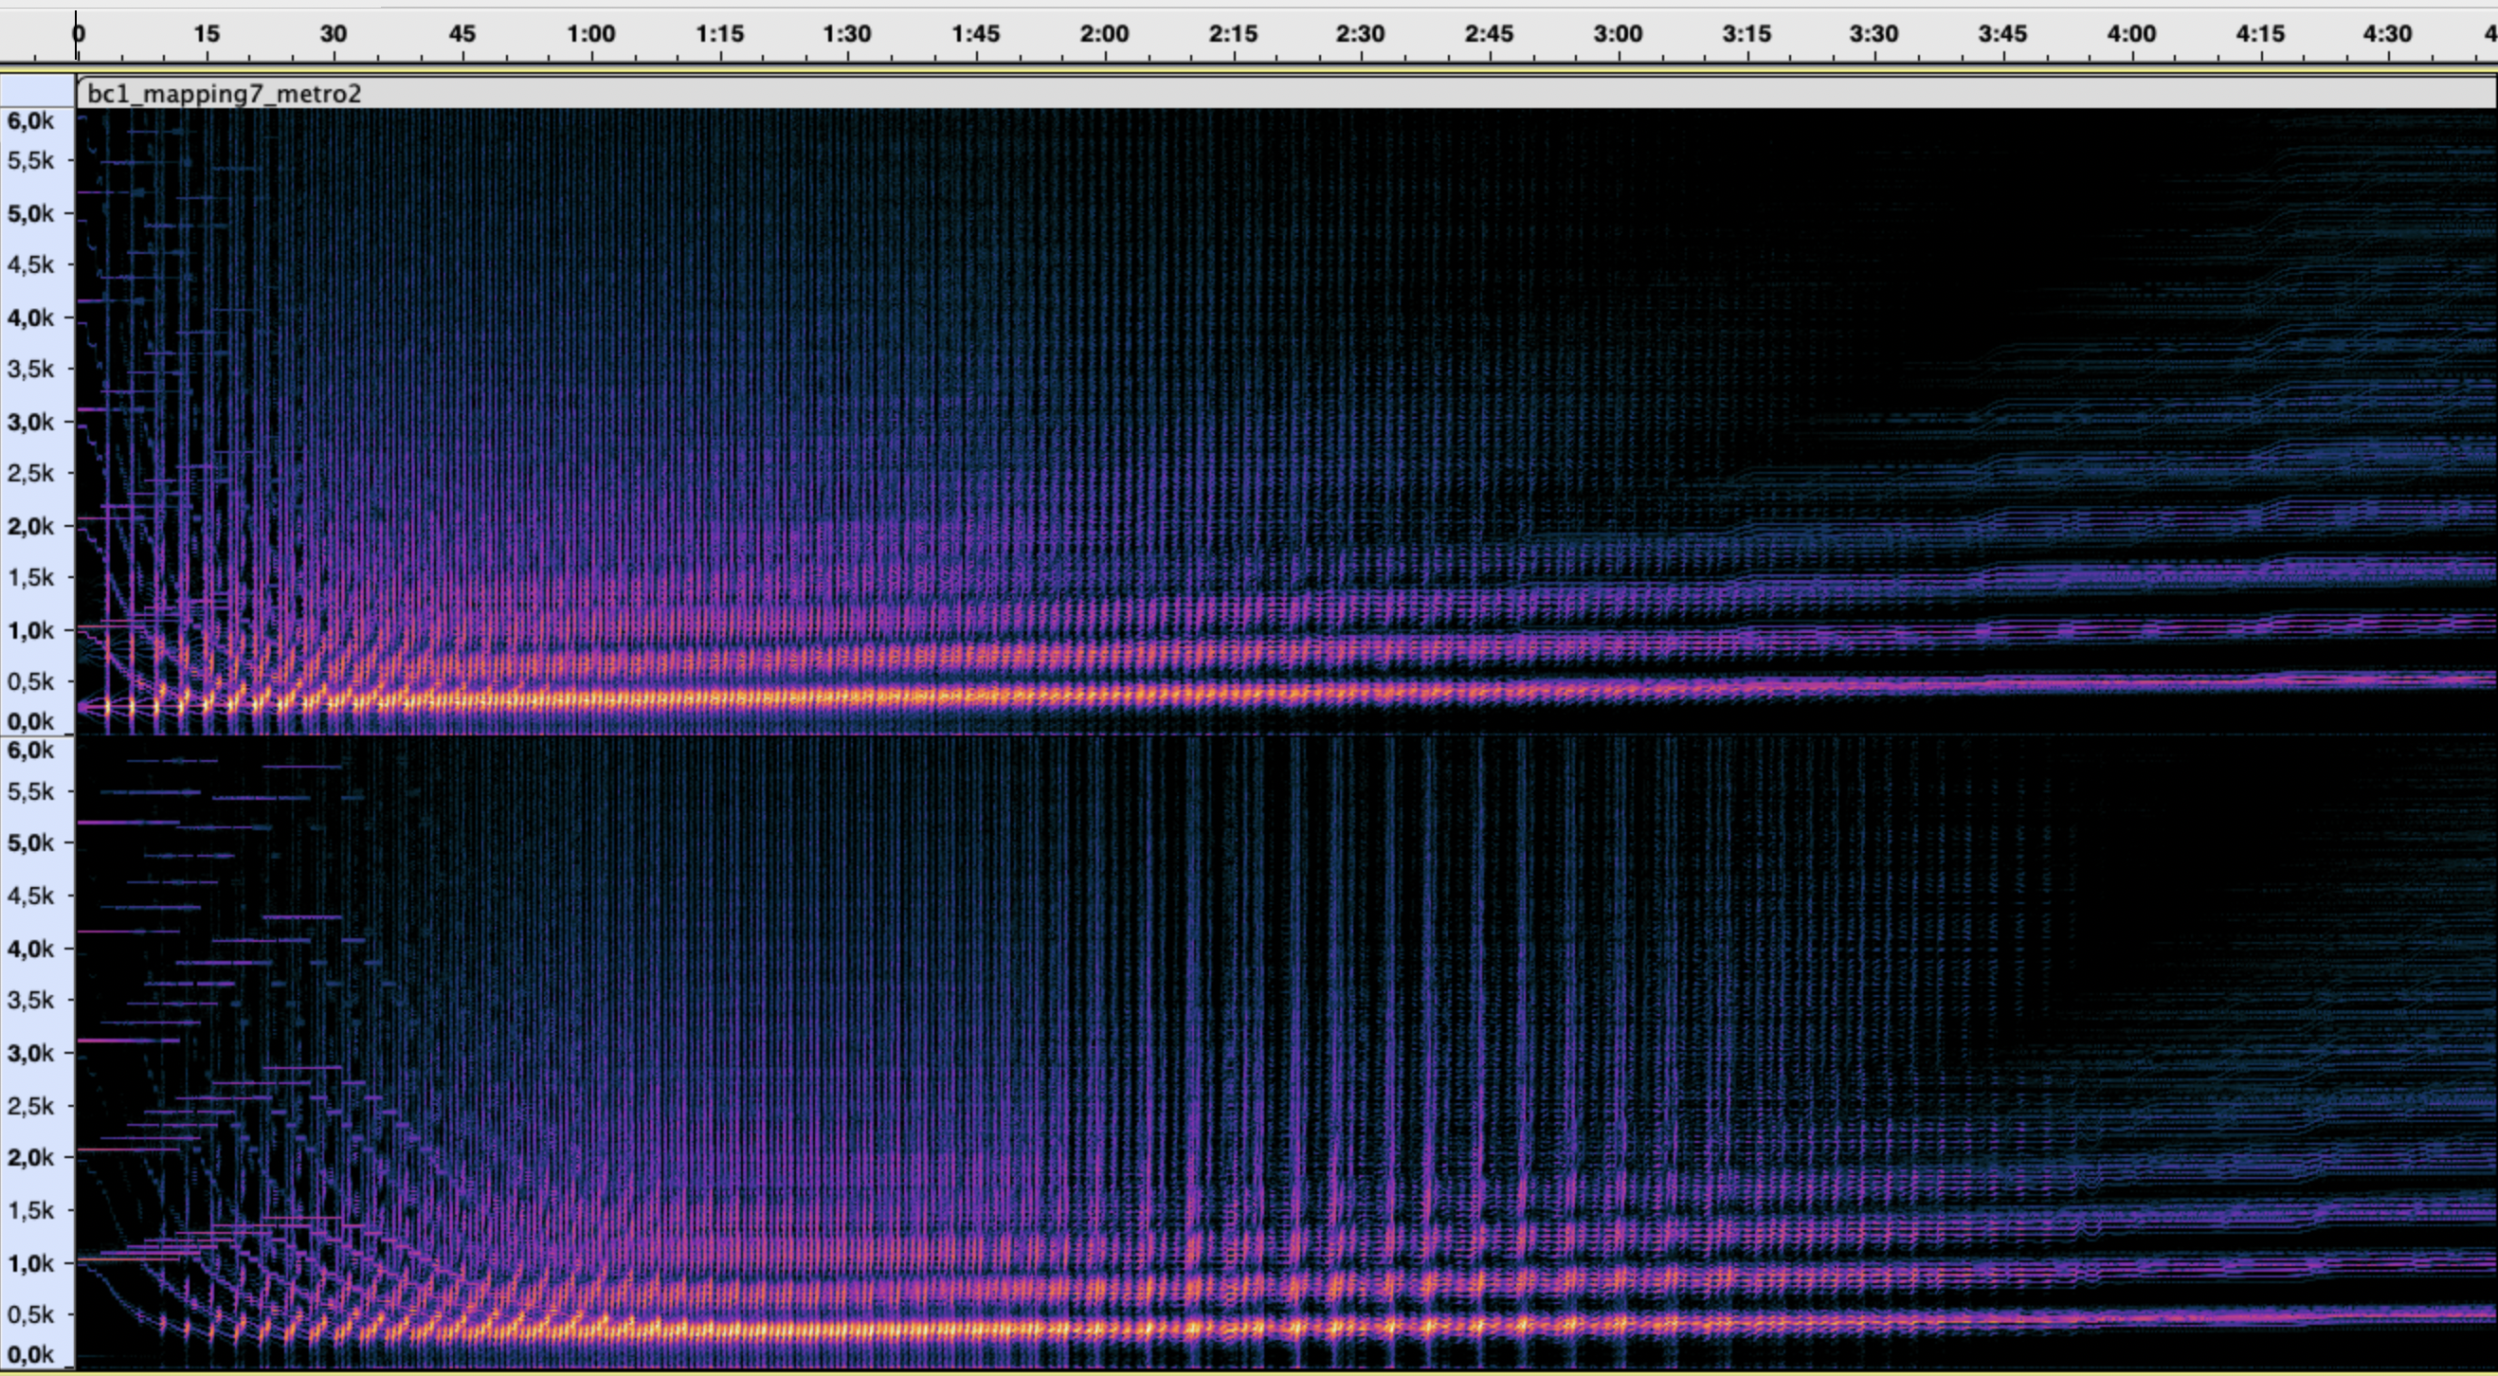This screenshot has height=1376, width=2498.
Task: Click 4,0k on the left channel frequency scale
Action: (30, 317)
